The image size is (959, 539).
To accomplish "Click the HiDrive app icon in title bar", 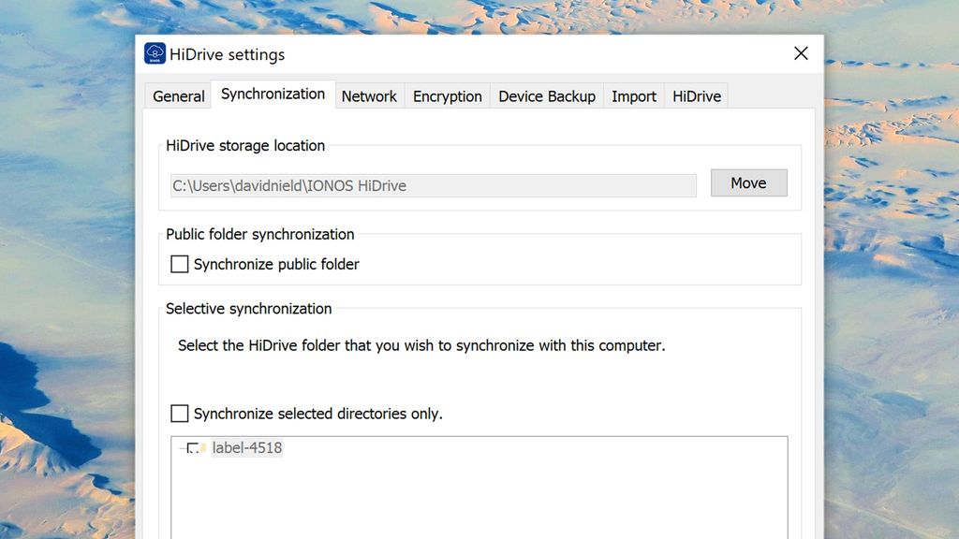I will click(155, 54).
